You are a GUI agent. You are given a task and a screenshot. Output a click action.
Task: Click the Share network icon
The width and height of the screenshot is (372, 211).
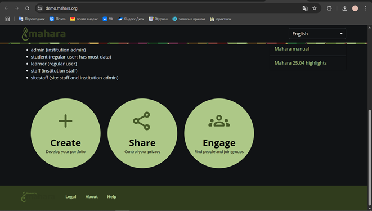[142, 121]
